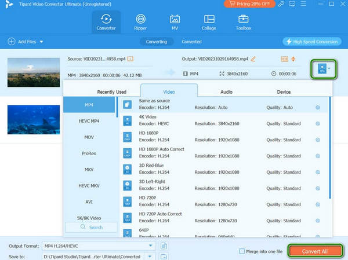This screenshot has height=260, width=348.
Task: Open settings gear for HD 1080P profile
Action: pyautogui.click(x=318, y=140)
